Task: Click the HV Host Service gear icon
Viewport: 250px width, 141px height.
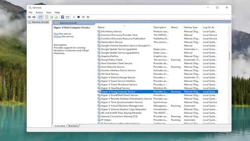Action: tap(99, 74)
